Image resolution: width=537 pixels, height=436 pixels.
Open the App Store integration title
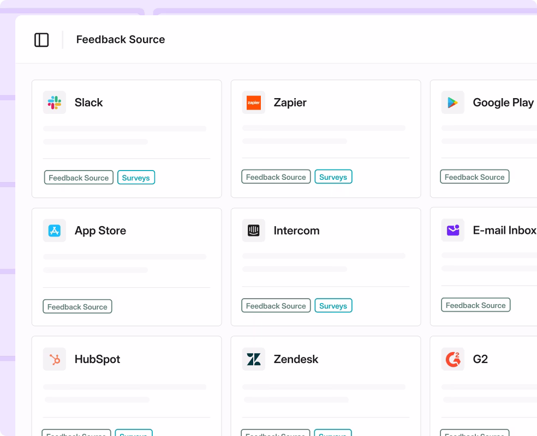coord(100,231)
